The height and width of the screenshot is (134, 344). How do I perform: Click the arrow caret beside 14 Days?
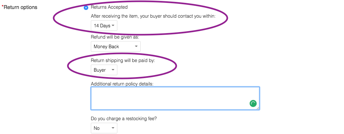point(113,25)
